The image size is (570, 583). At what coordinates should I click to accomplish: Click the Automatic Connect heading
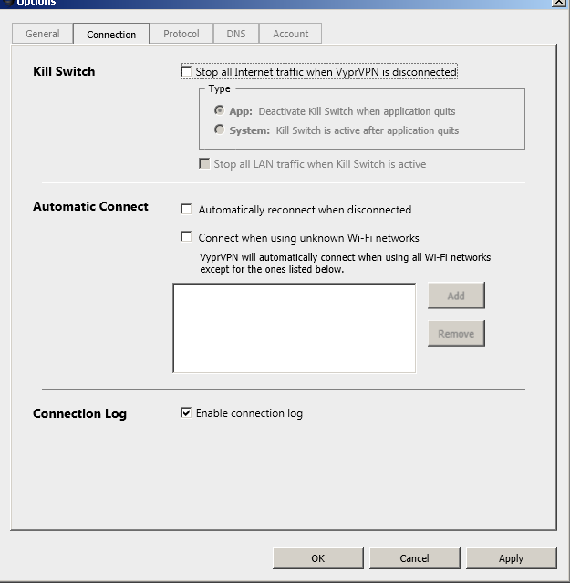pyautogui.click(x=90, y=206)
